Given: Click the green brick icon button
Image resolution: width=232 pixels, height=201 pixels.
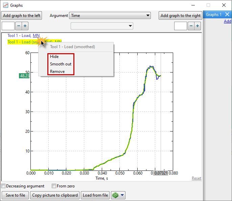Looking at the screenshot, I should [x=116, y=195].
